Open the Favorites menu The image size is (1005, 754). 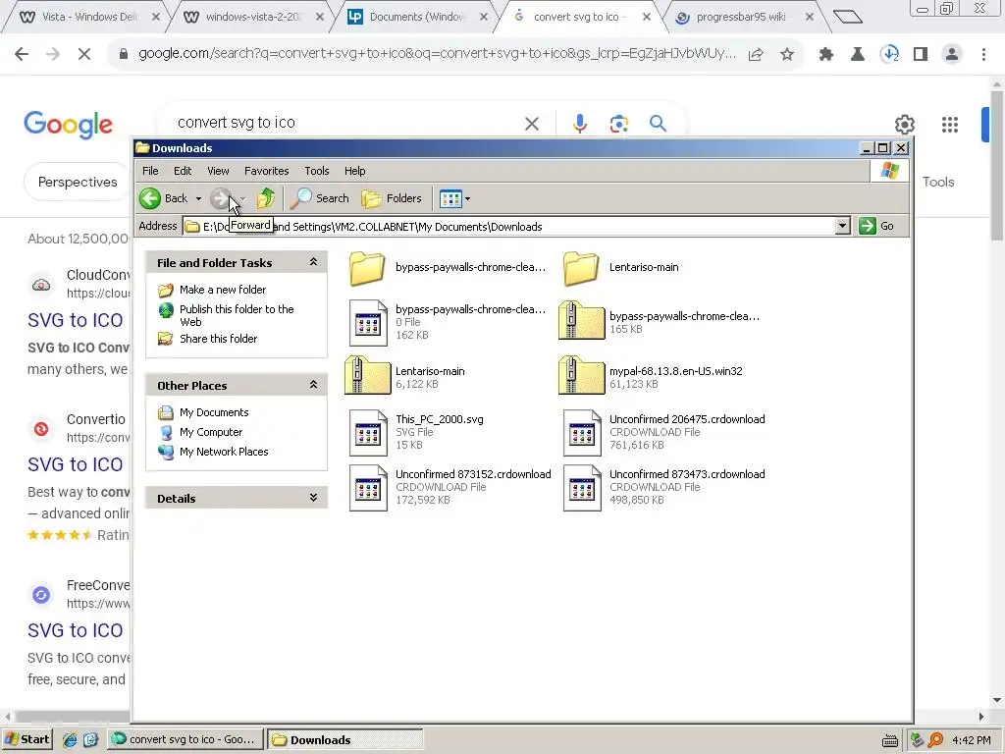point(267,171)
